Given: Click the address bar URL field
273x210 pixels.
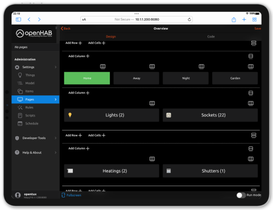Looking at the screenshot, I should click(136, 19).
